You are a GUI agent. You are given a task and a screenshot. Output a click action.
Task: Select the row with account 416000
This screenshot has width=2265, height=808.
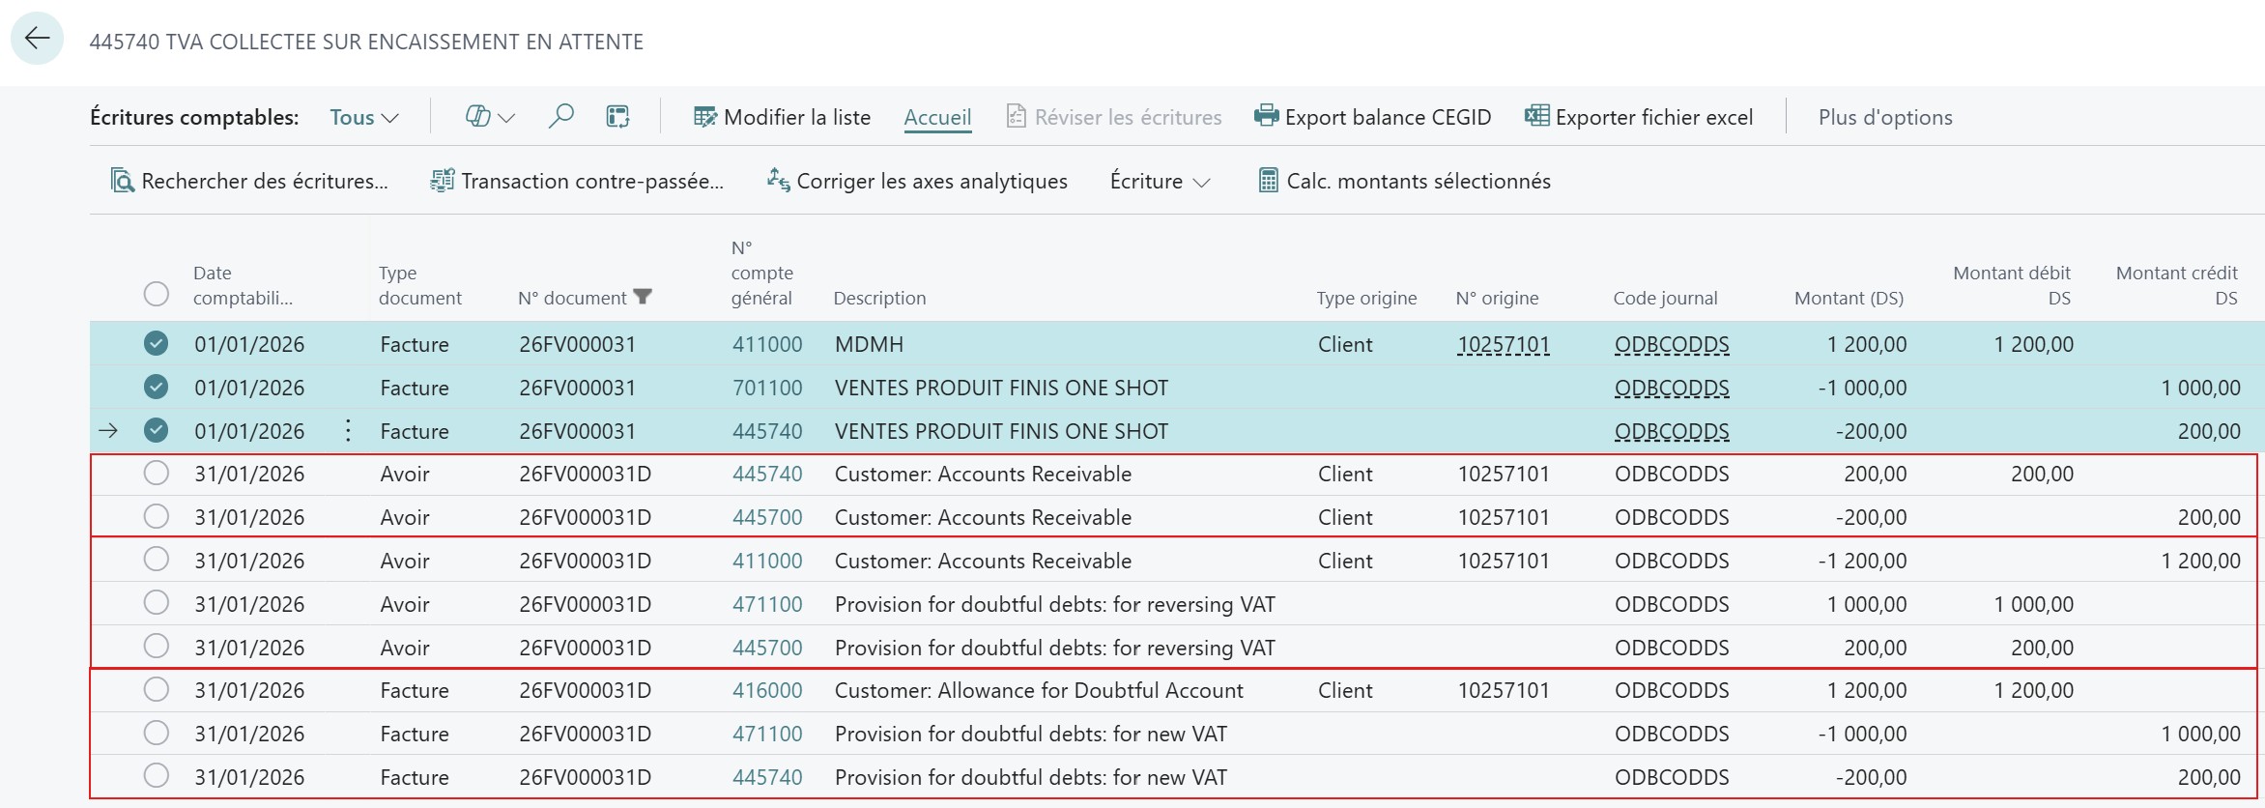(156, 689)
